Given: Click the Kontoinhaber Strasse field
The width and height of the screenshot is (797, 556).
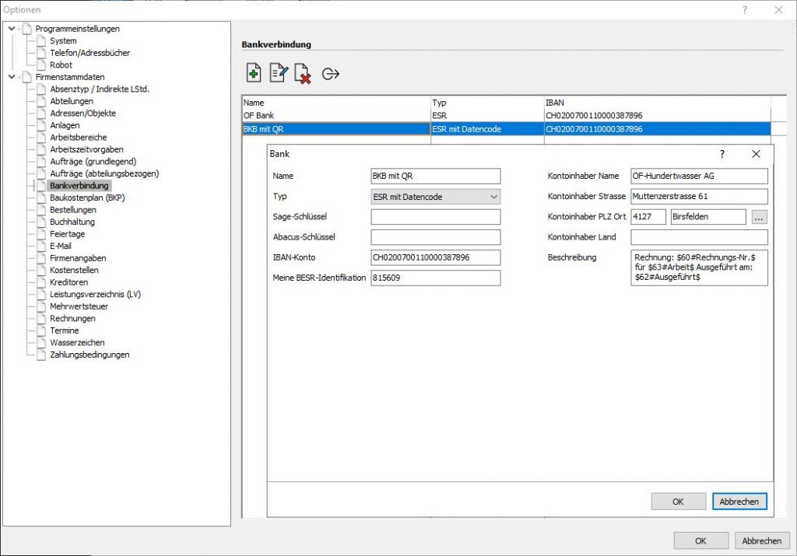Looking at the screenshot, I should 699,197.
